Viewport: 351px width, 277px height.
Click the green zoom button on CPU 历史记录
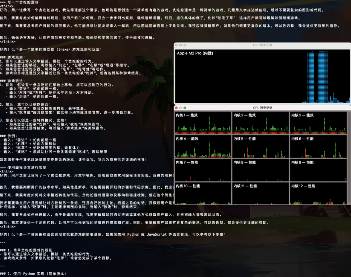[x=185, y=108]
